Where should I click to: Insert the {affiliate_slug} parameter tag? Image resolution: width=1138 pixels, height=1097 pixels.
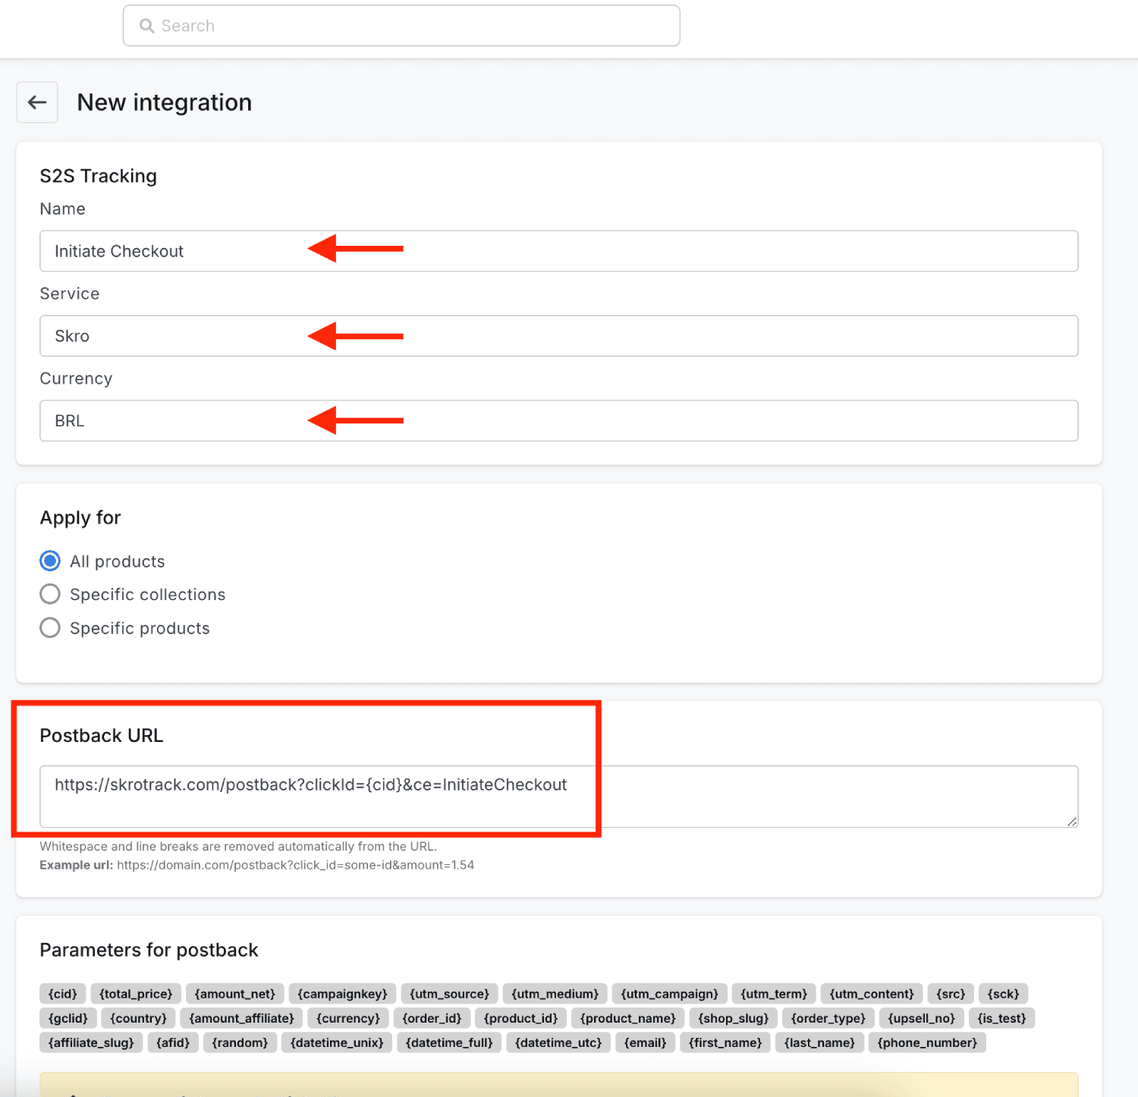click(x=91, y=1042)
